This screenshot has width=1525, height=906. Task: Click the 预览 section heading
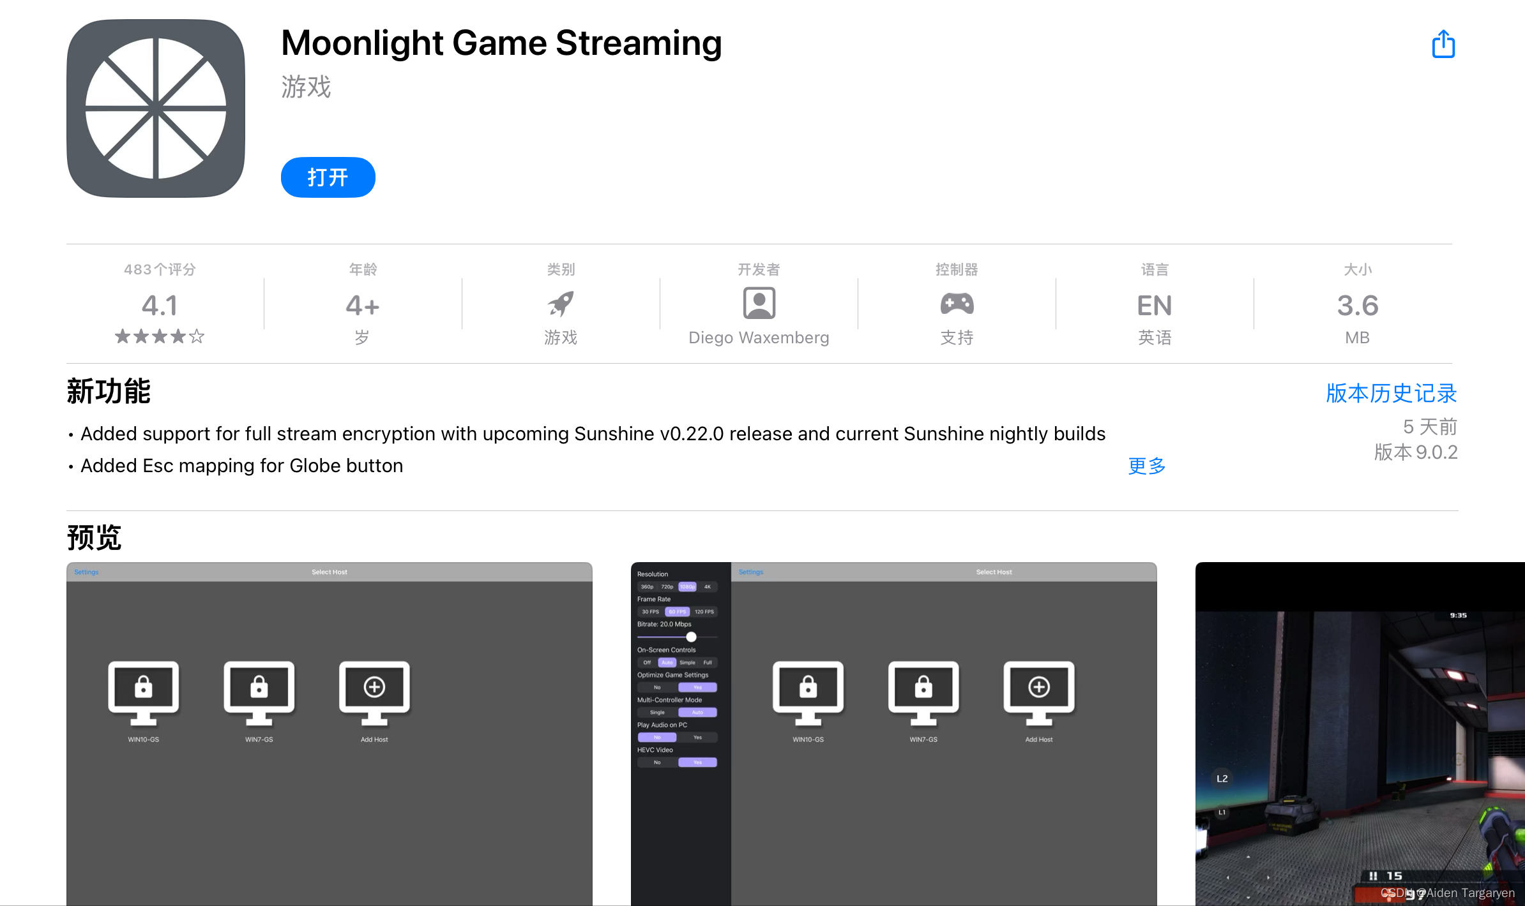point(95,537)
